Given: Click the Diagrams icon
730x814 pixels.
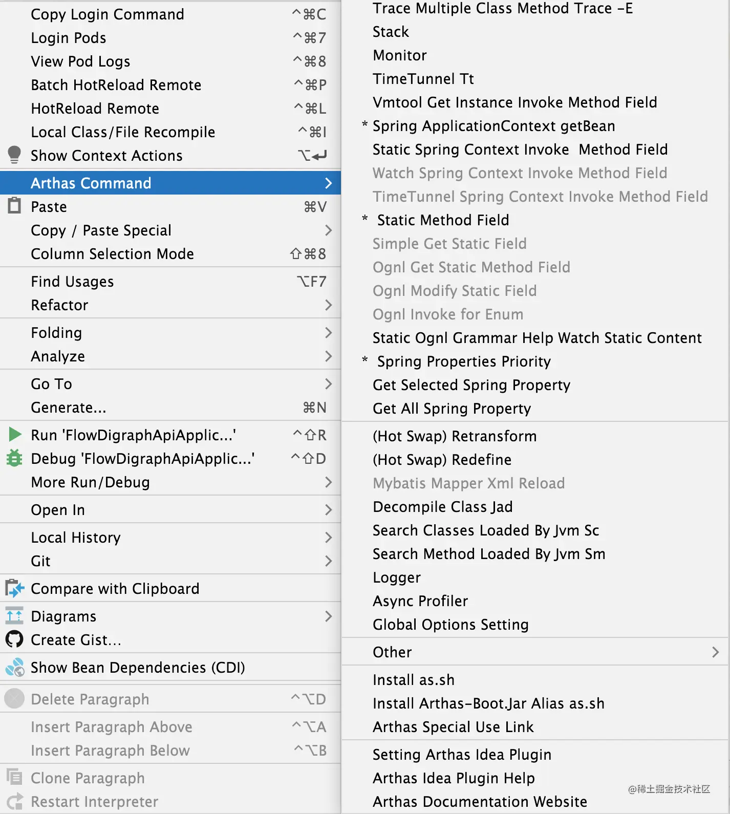Looking at the screenshot, I should [14, 615].
